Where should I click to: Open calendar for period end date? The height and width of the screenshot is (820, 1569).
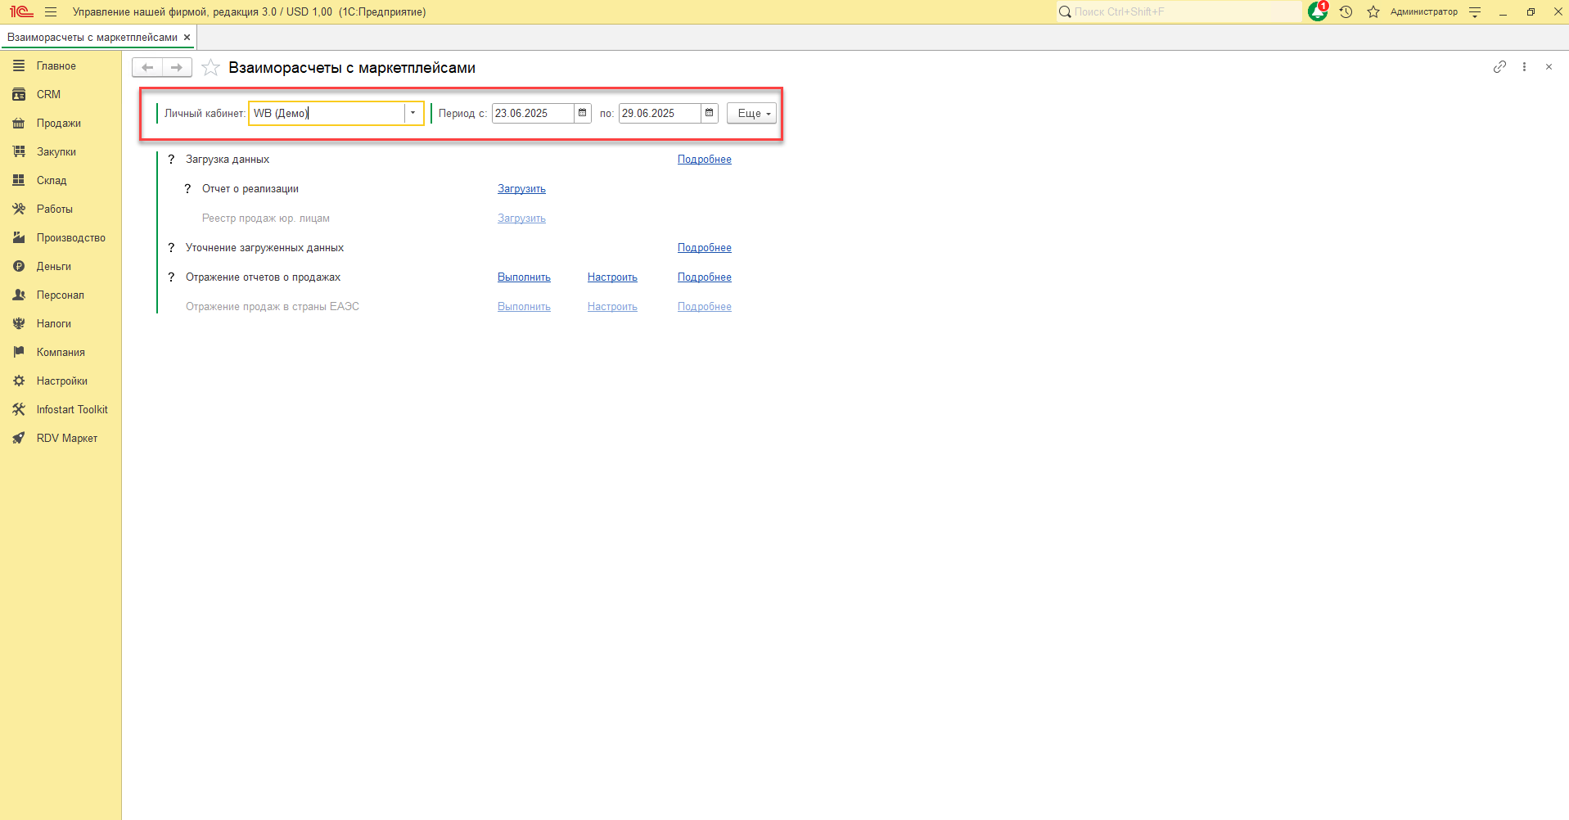pyautogui.click(x=710, y=113)
